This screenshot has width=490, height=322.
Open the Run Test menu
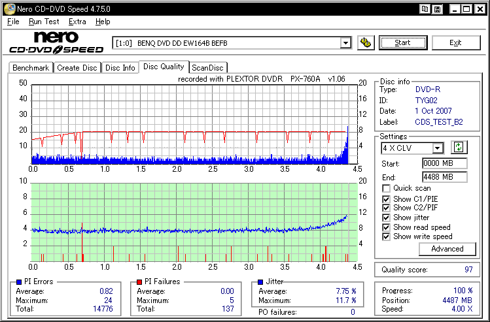click(x=44, y=22)
